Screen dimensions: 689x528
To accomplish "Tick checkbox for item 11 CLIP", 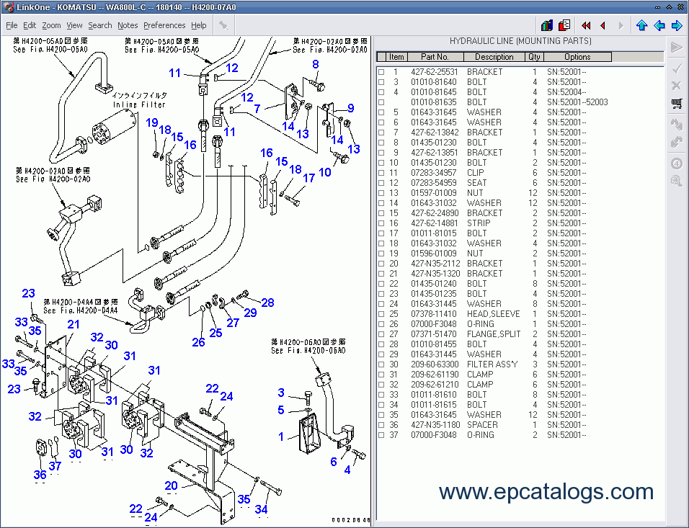I will 381,173.
